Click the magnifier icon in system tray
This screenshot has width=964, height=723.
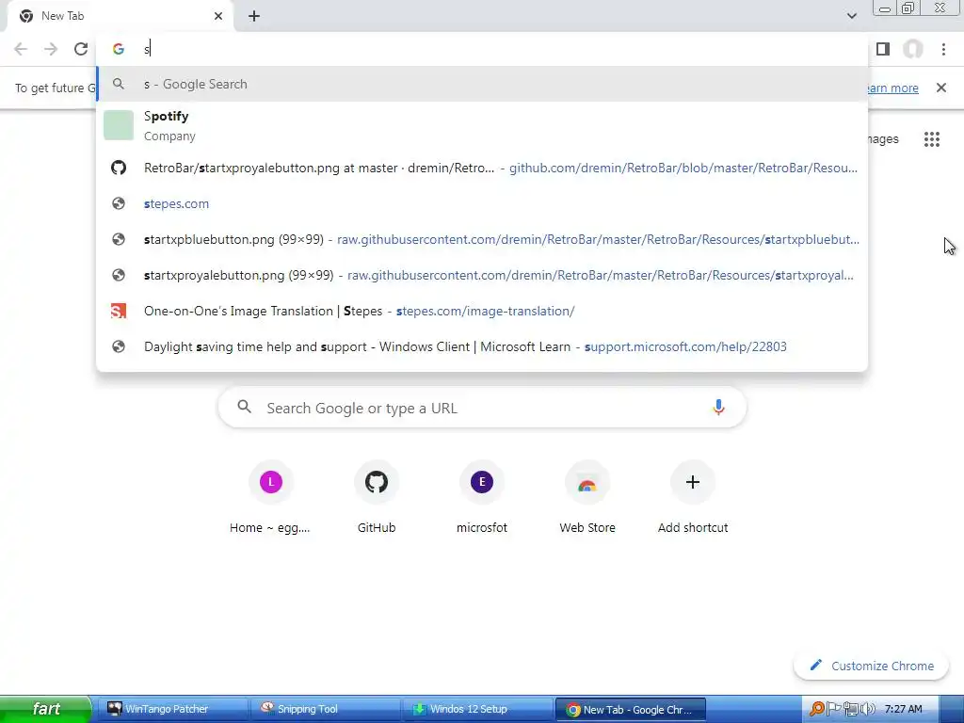pyautogui.click(x=816, y=709)
